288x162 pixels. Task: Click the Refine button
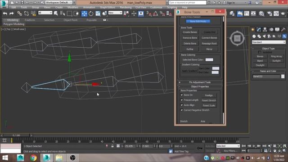(190, 49)
